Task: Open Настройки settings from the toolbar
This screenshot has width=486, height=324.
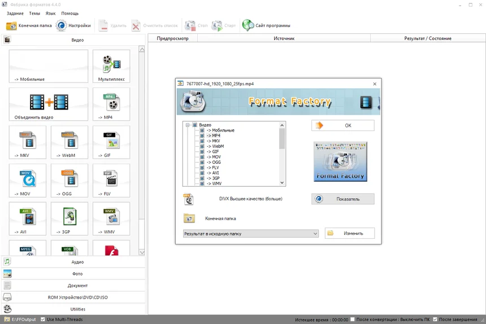Action: 73,26
